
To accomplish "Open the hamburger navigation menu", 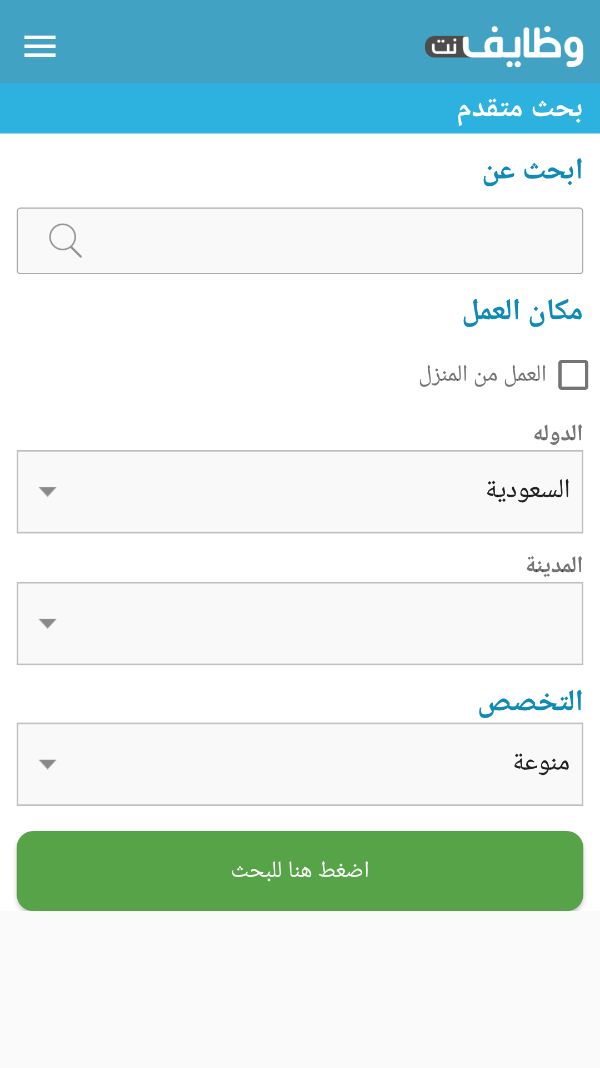I will point(40,46).
